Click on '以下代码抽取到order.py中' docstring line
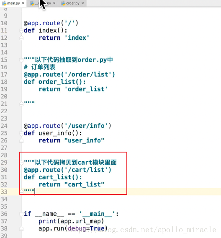This screenshot has width=221, height=238. pos(68,60)
